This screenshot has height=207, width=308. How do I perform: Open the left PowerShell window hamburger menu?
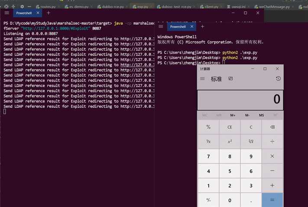click(x=6, y=13)
